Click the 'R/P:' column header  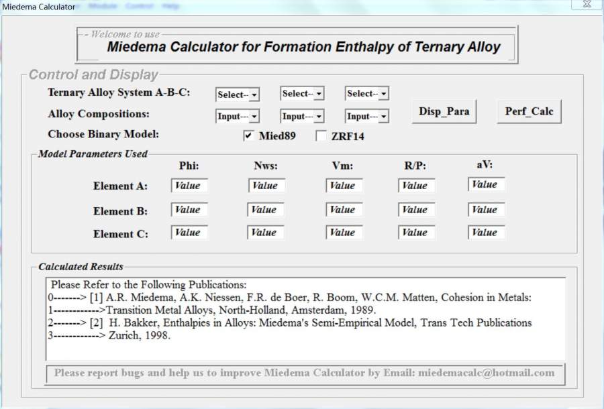pyautogui.click(x=415, y=166)
